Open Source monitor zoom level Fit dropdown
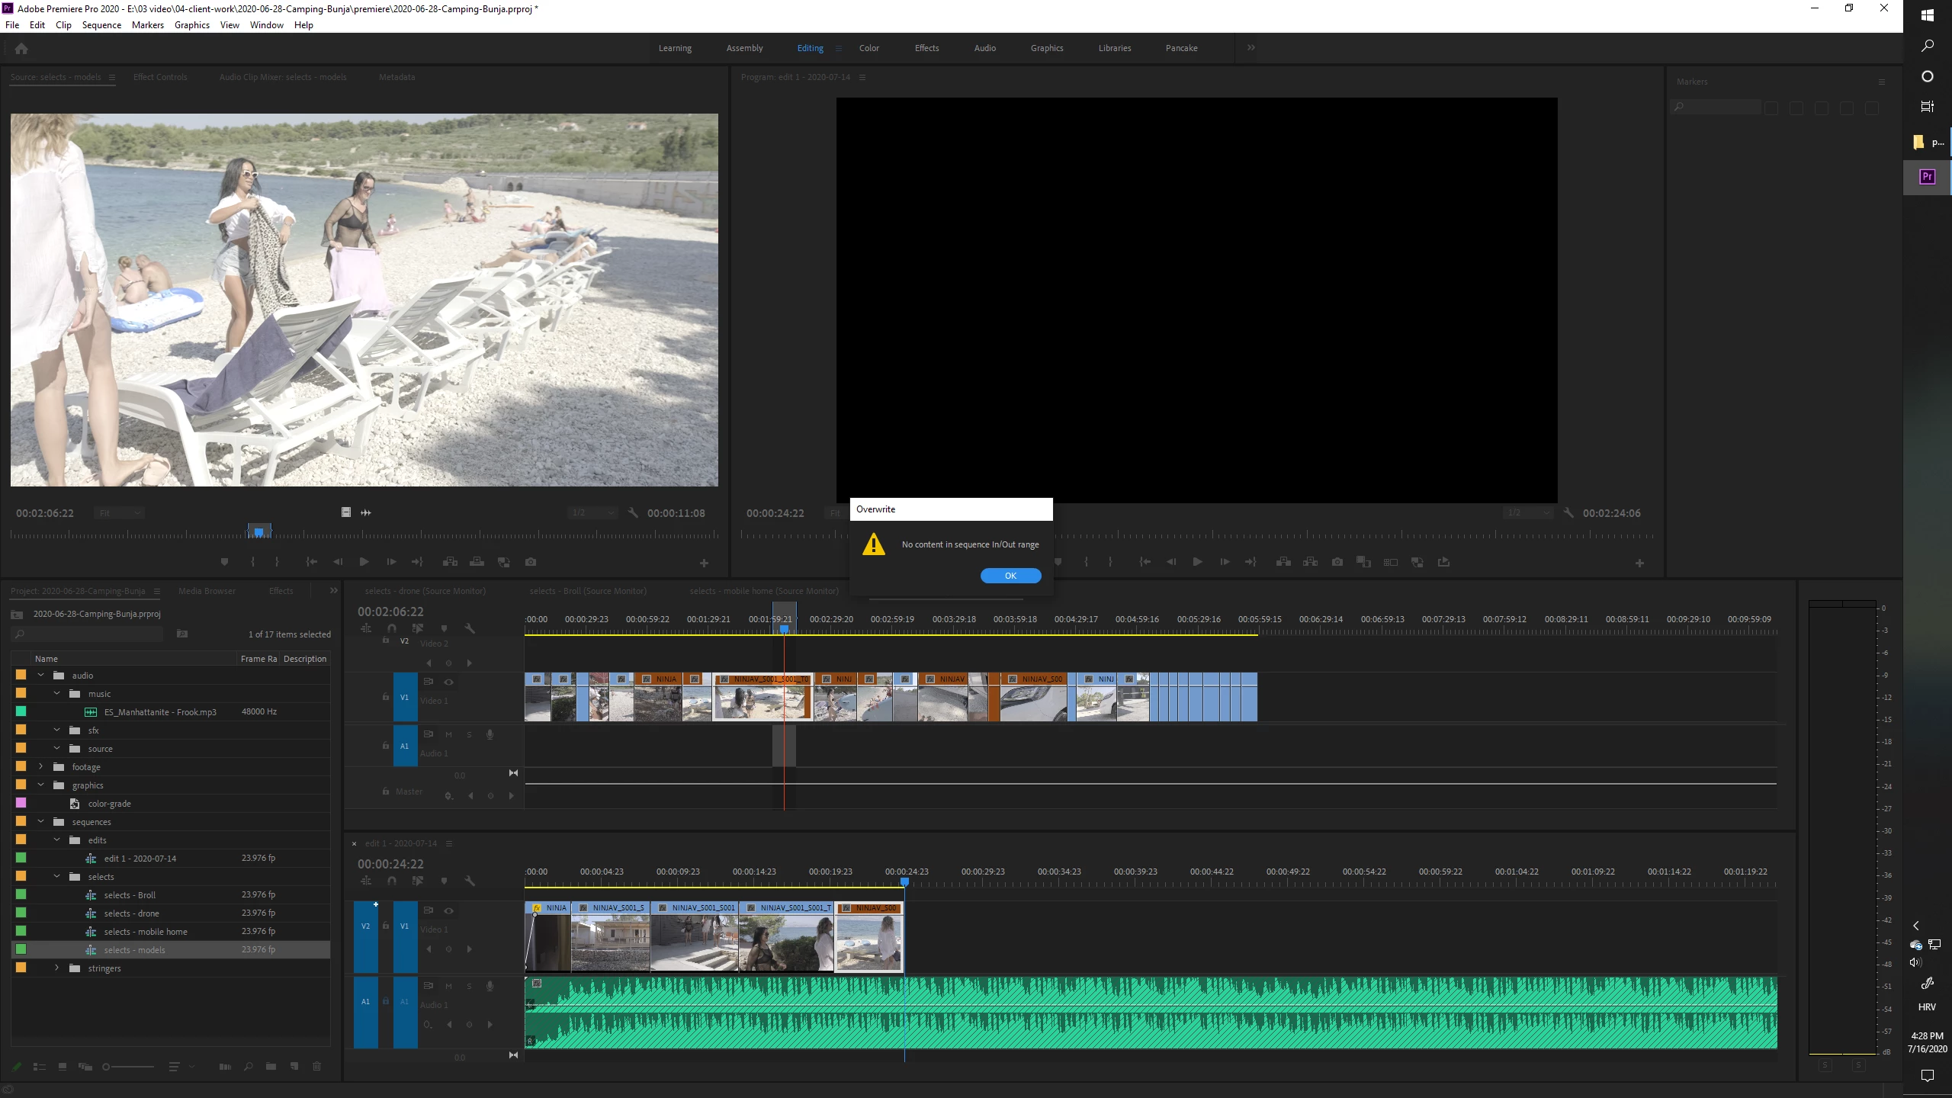This screenshot has height=1098, width=1952. pyautogui.click(x=120, y=513)
